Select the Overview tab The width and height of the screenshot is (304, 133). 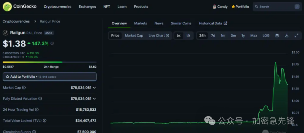click(119, 23)
